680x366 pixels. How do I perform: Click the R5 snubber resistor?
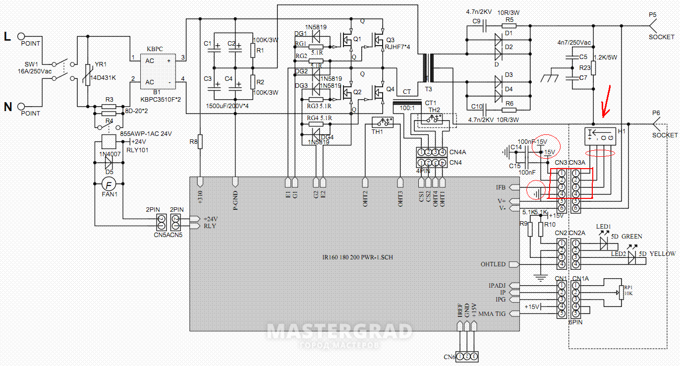pos(509,25)
